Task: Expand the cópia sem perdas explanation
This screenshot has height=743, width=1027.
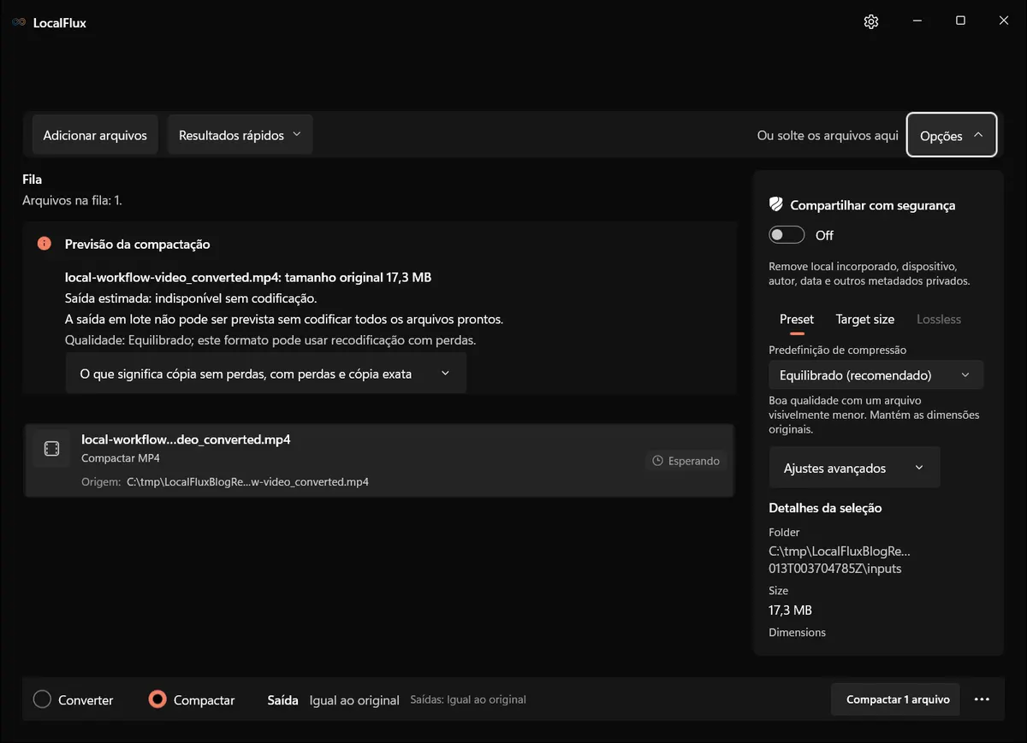Action: coord(265,374)
